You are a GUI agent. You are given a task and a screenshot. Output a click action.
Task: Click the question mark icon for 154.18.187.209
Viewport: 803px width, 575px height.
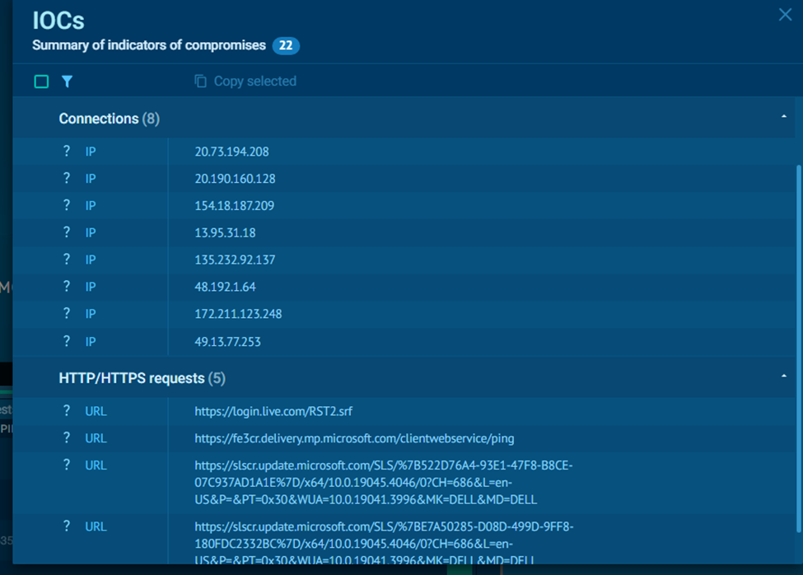pyautogui.click(x=67, y=205)
